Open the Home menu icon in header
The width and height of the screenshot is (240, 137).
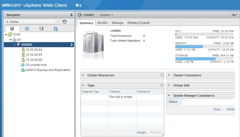point(78,5)
